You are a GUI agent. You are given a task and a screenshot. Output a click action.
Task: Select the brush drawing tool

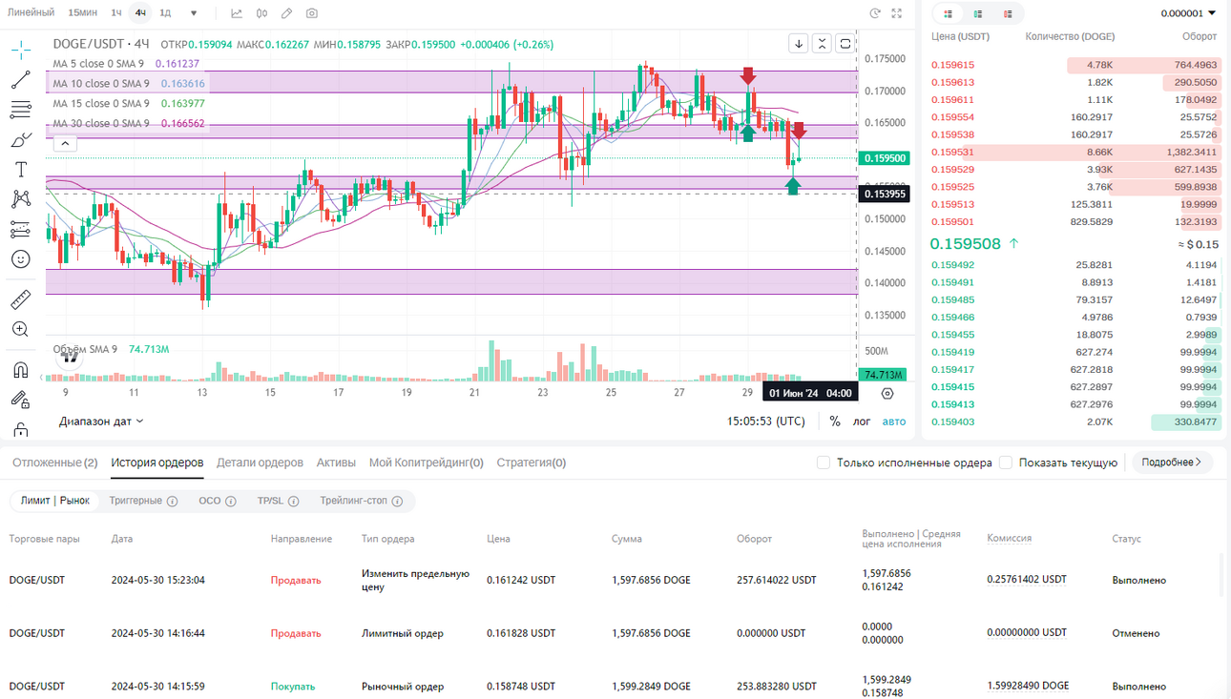20,141
